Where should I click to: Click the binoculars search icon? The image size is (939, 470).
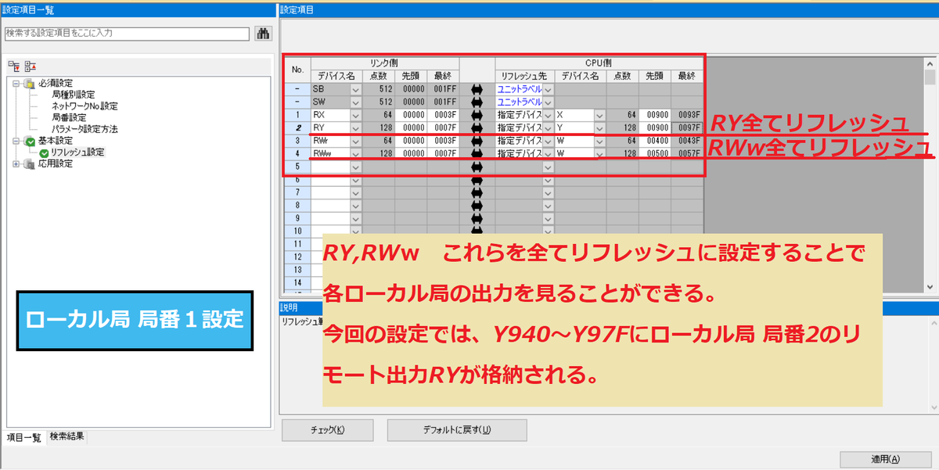(263, 33)
